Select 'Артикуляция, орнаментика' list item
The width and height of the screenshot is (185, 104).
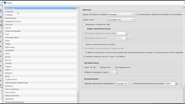click(40, 83)
